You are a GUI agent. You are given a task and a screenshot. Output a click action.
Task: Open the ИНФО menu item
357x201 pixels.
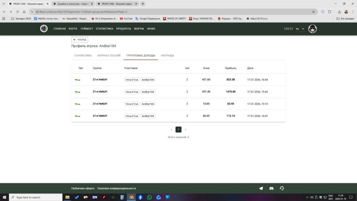pos(151,29)
